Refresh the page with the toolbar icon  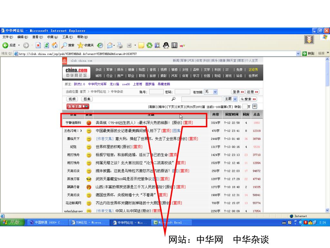click(46, 45)
